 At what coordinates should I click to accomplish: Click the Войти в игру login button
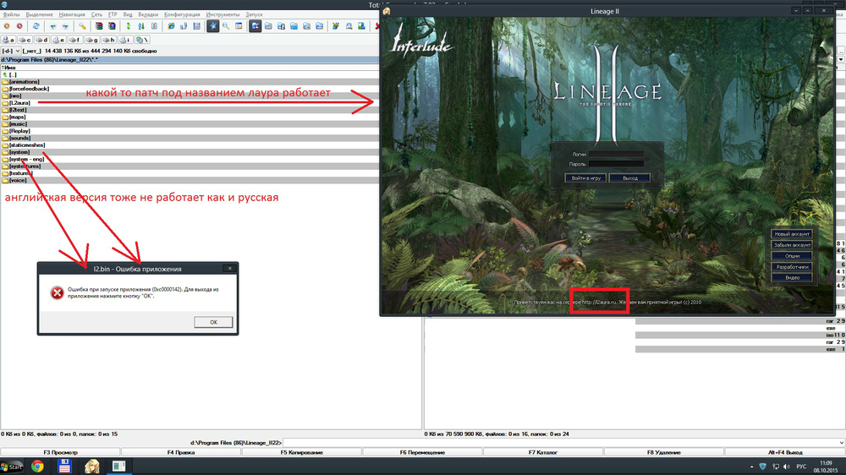pos(584,178)
